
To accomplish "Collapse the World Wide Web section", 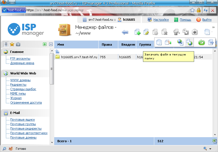I will 24,73.
